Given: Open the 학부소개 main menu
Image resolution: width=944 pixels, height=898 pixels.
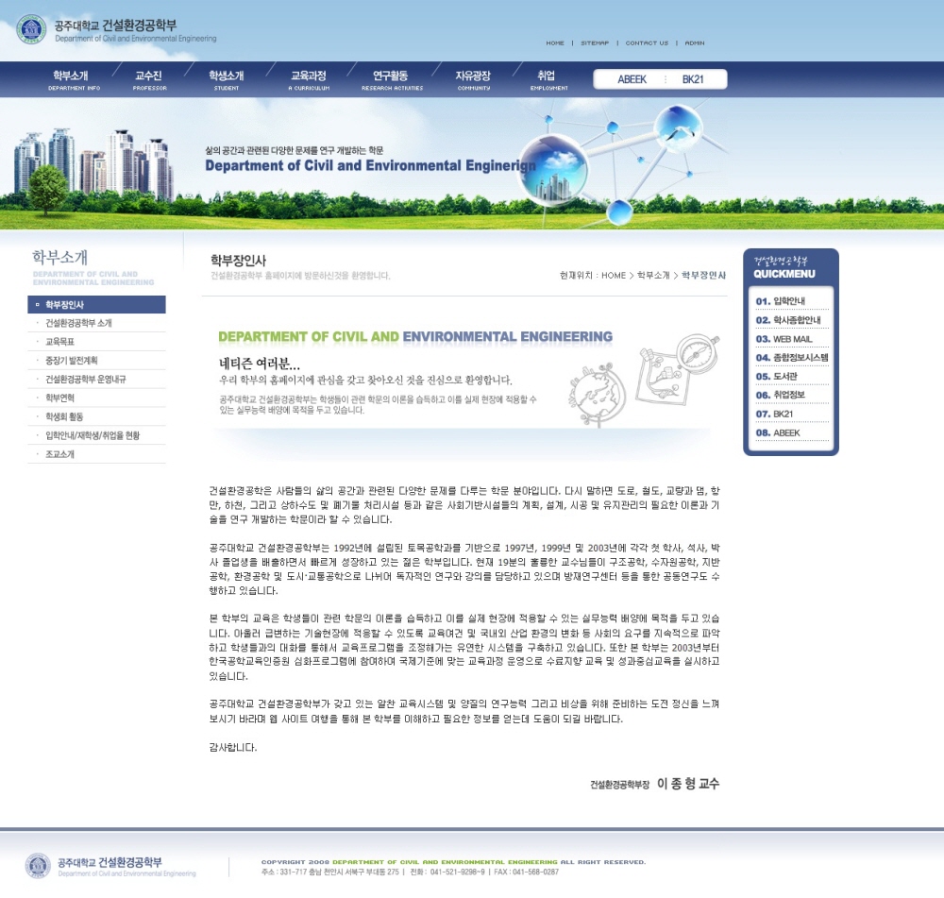Looking at the screenshot, I should coord(74,79).
